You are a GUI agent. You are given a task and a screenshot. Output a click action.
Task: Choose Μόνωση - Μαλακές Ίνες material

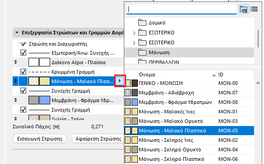[x=189, y=112]
